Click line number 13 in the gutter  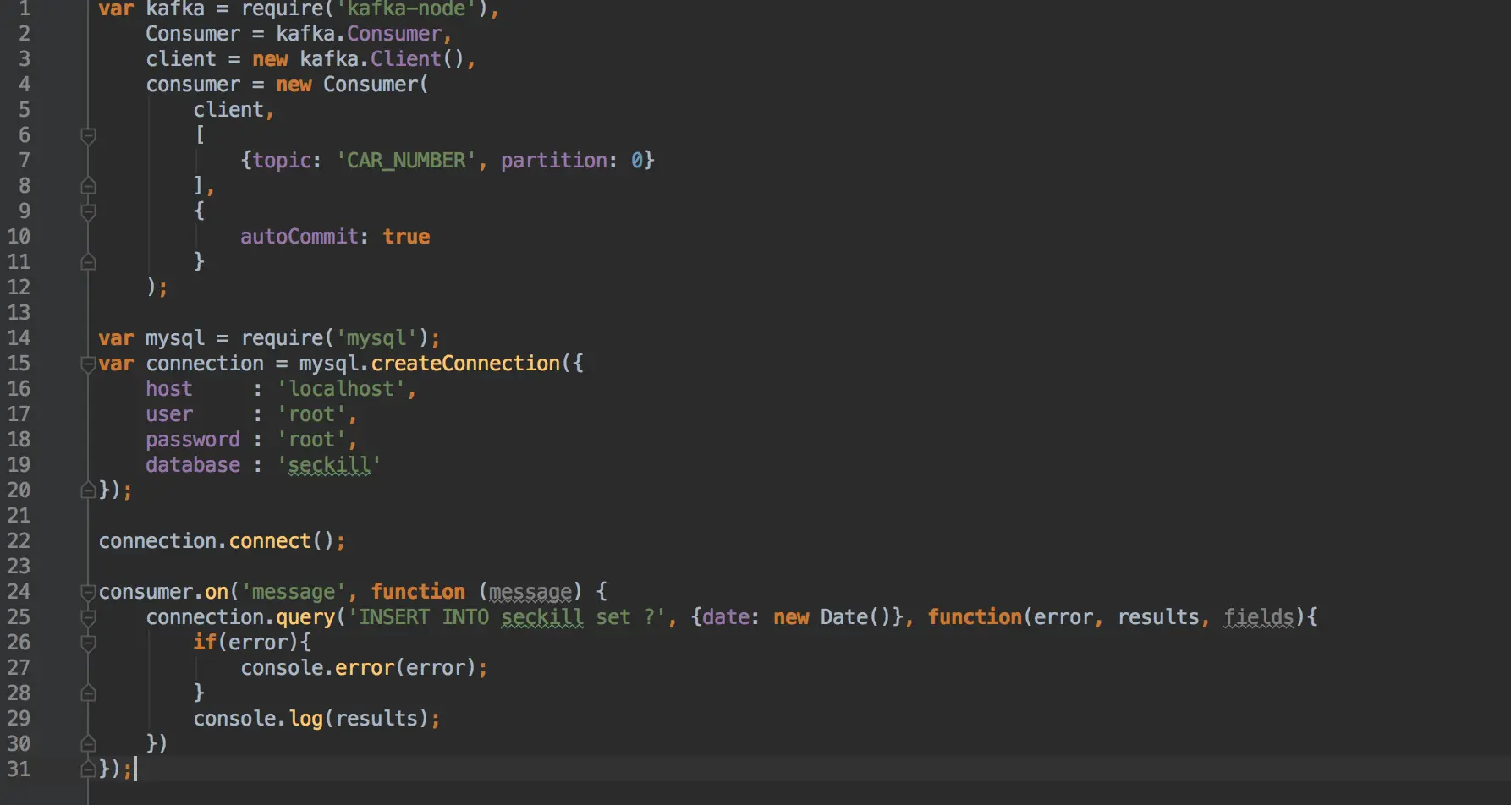click(x=19, y=313)
